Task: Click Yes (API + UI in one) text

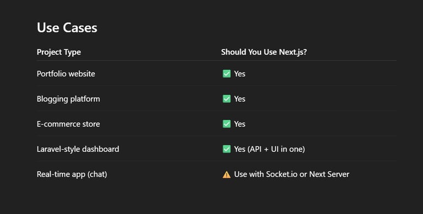Action: (269, 149)
